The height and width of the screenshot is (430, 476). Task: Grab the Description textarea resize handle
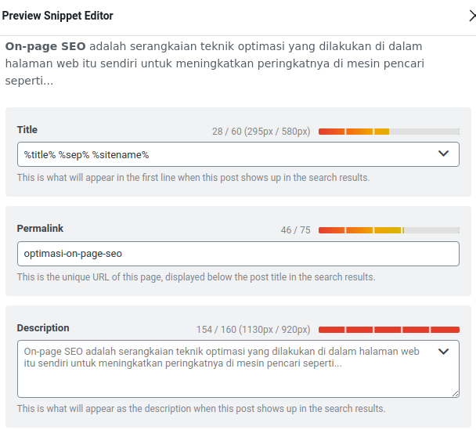[455, 393]
